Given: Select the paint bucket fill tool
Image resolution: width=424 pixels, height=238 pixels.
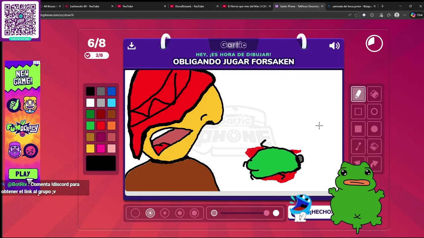Looking at the screenshot, I should pyautogui.click(x=374, y=146).
